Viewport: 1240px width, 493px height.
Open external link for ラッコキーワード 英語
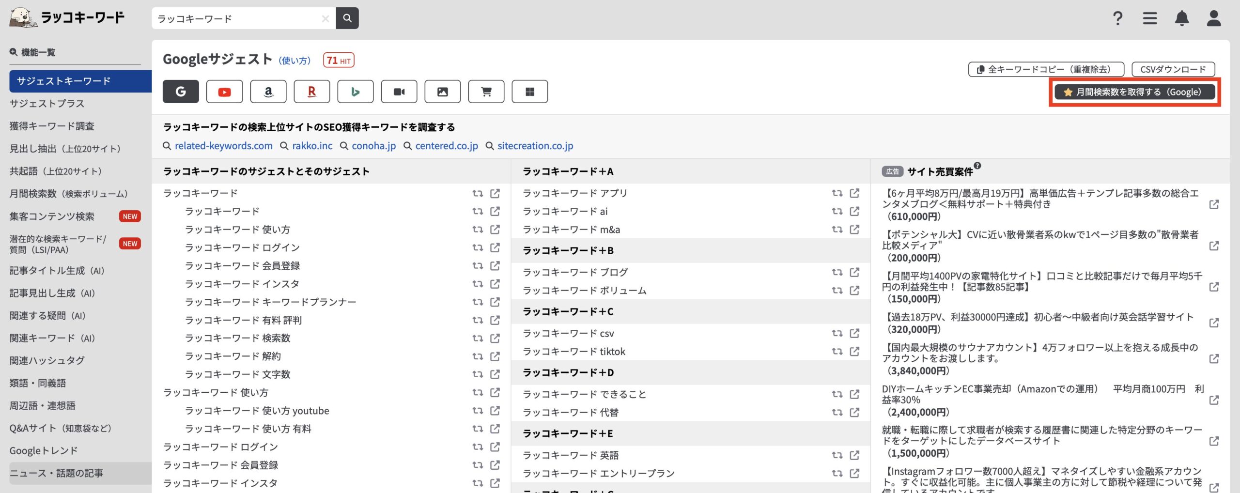[x=854, y=455]
